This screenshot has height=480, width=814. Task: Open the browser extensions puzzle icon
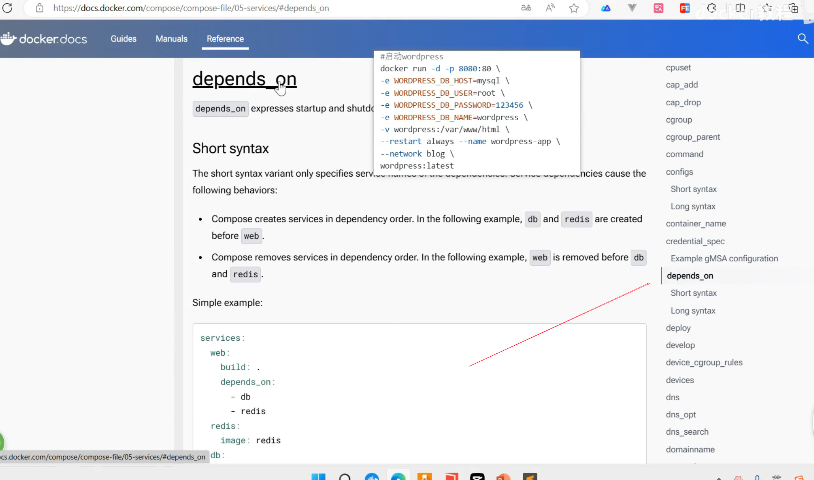tap(711, 8)
